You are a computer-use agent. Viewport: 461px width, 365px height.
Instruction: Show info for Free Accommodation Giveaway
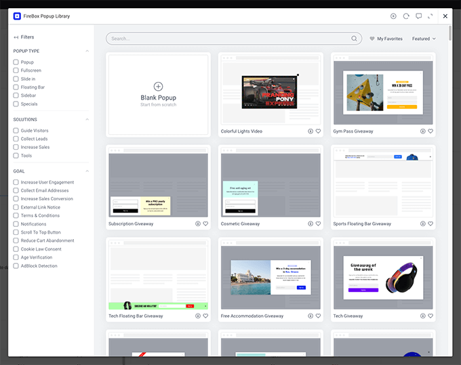pyautogui.click(x=310, y=316)
